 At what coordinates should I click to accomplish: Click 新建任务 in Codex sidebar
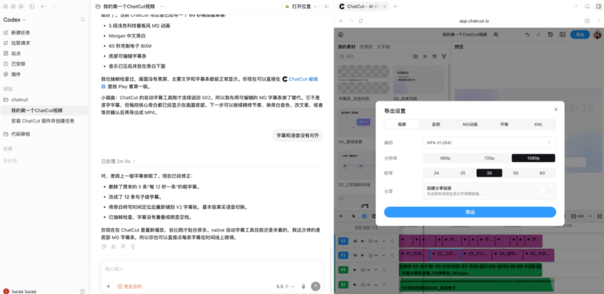click(20, 32)
